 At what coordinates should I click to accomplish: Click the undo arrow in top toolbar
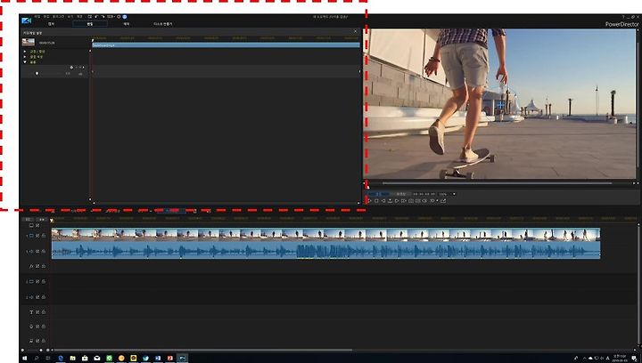point(96,17)
